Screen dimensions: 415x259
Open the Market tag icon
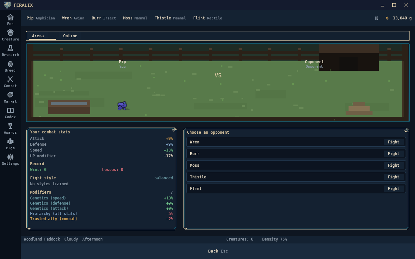click(10, 97)
